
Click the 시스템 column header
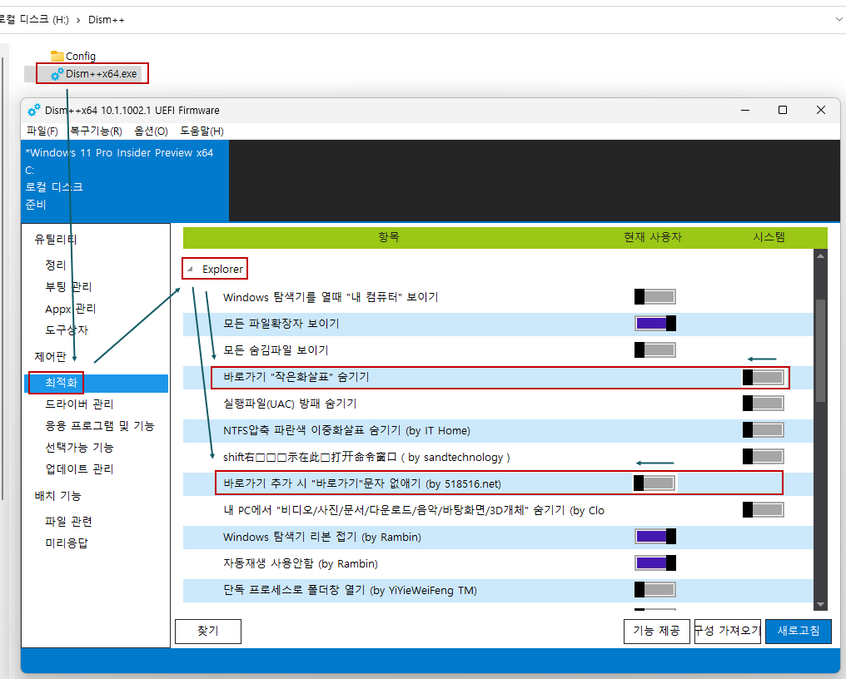pos(769,237)
